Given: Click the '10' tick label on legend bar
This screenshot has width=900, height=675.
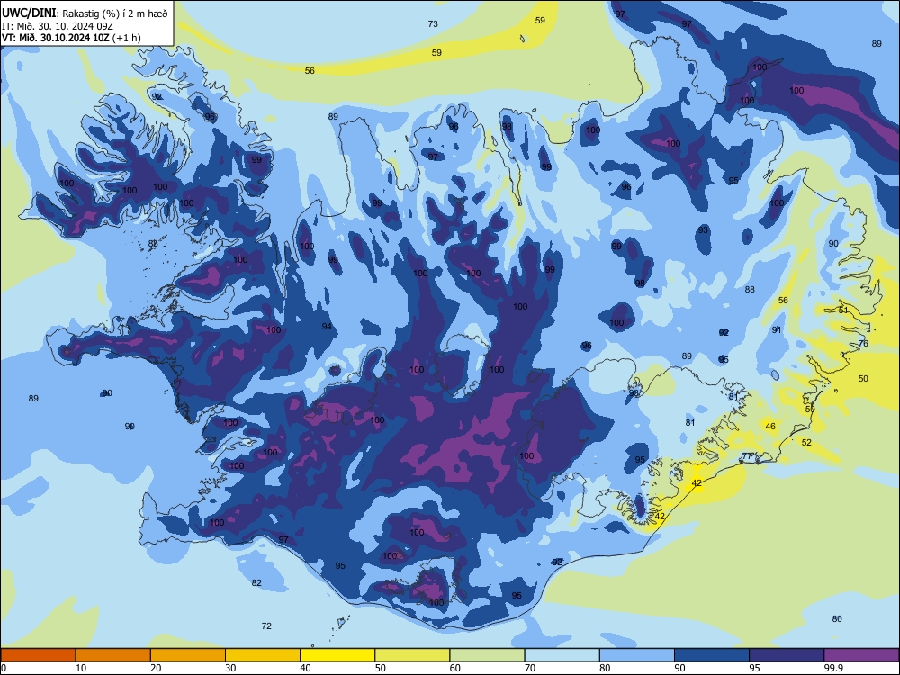Looking at the screenshot, I should pos(81,668).
